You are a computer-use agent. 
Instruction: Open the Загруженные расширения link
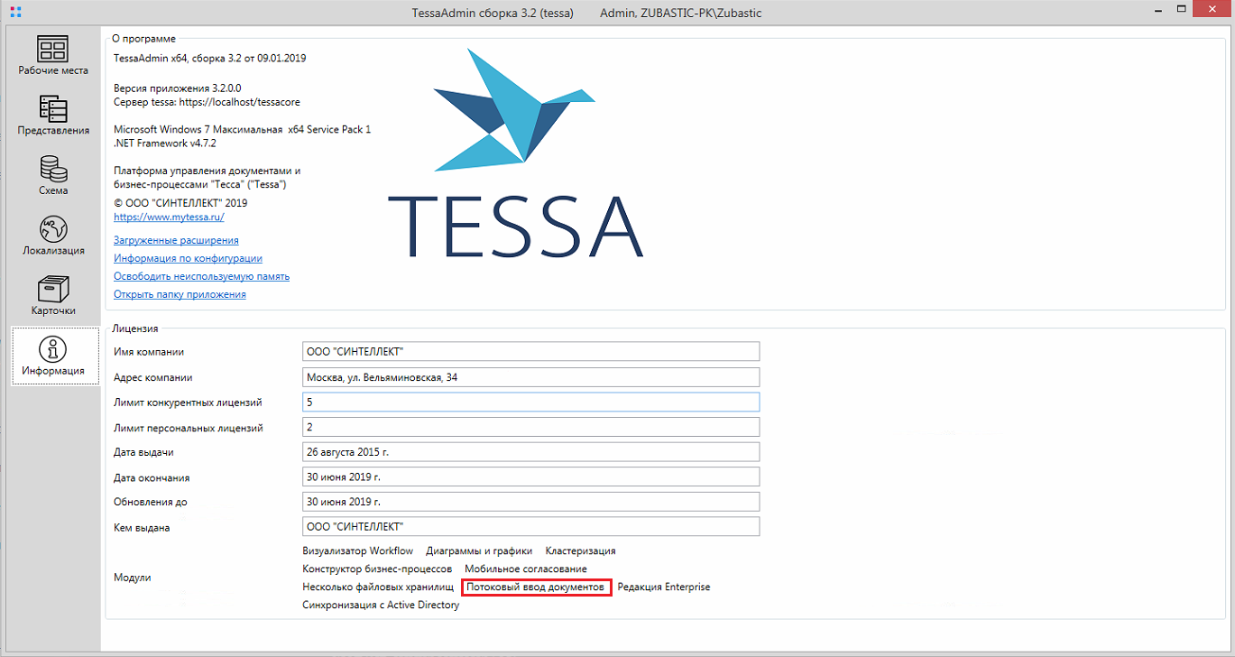[x=176, y=240]
